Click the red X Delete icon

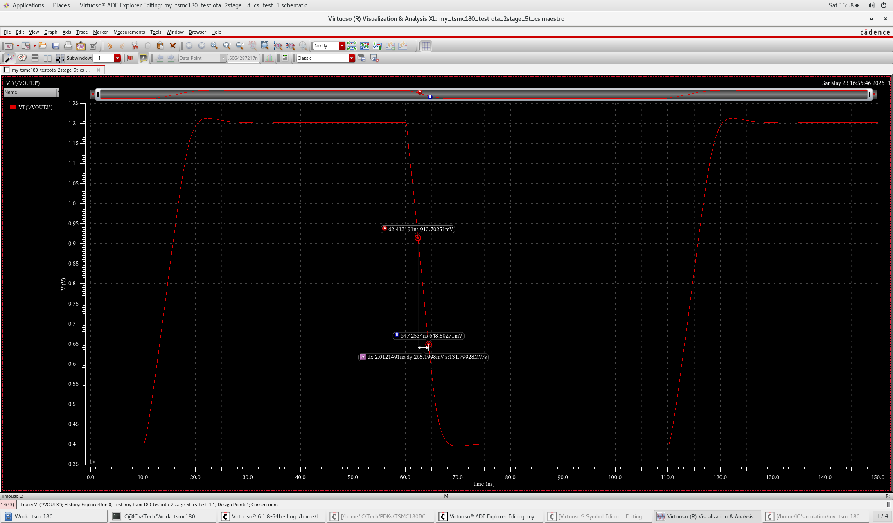(x=173, y=46)
